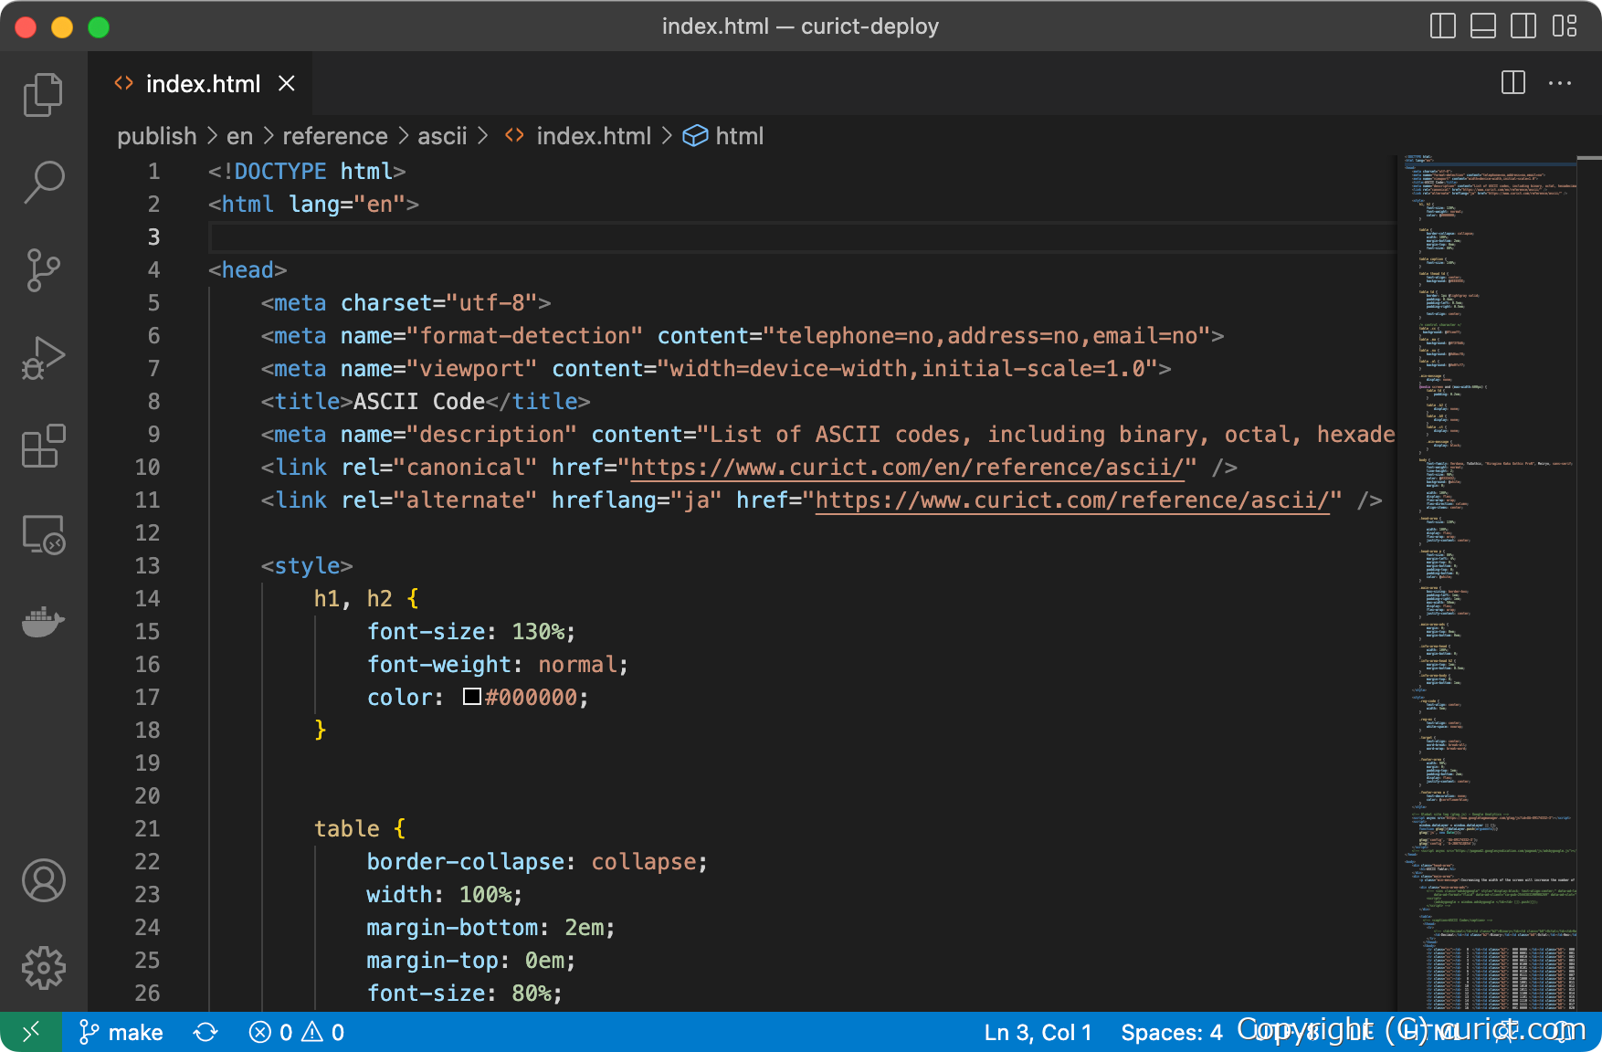Open the Docker extension panel

click(43, 622)
